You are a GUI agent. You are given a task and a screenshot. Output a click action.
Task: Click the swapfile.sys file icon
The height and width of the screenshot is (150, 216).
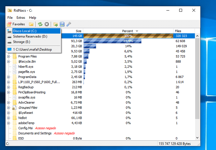pyautogui.click(x=15, y=97)
